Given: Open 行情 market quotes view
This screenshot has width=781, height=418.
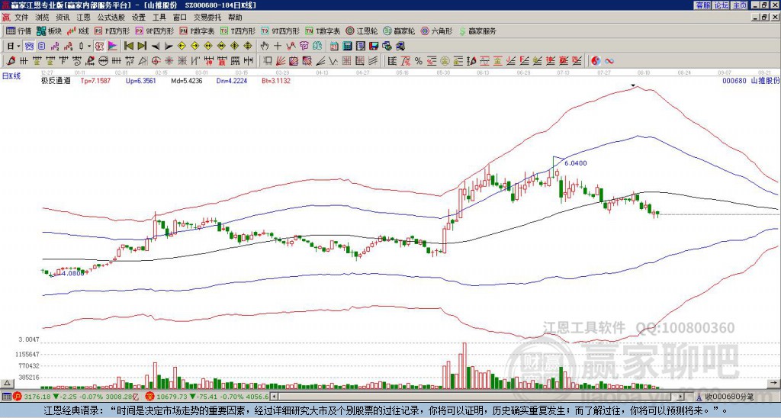Looking at the screenshot, I should tap(18, 31).
